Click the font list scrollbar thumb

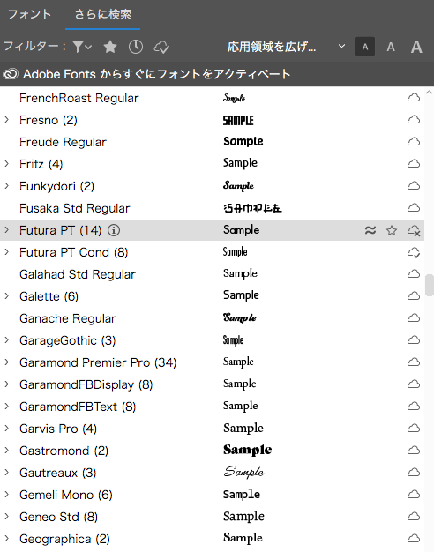(430, 285)
